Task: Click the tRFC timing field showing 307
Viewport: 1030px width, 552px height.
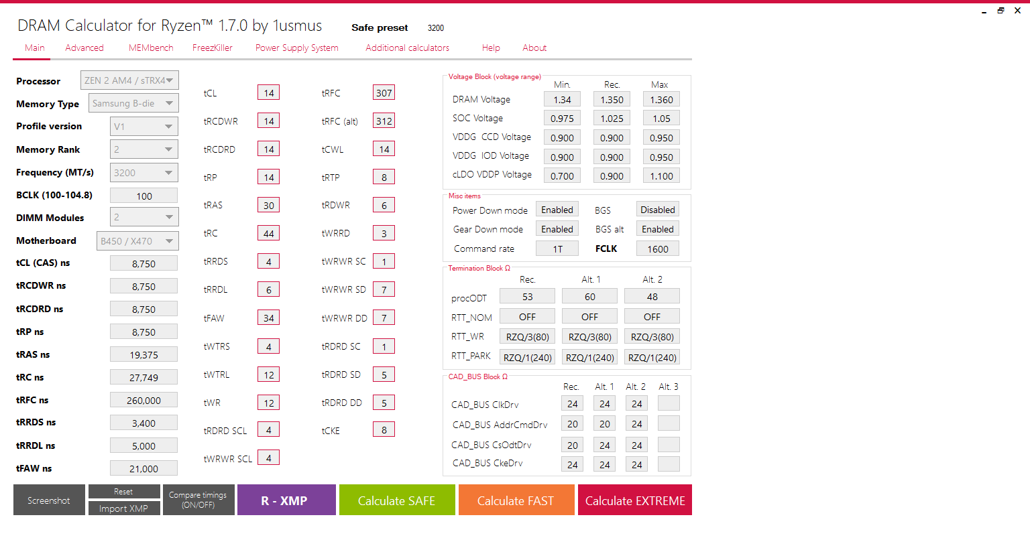Action: pyautogui.click(x=384, y=92)
